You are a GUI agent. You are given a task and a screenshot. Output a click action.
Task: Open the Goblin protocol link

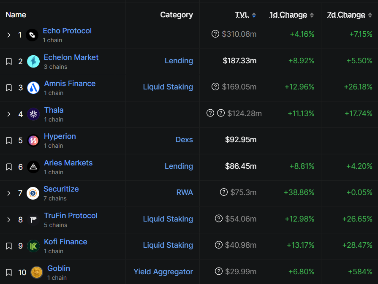tap(59, 268)
